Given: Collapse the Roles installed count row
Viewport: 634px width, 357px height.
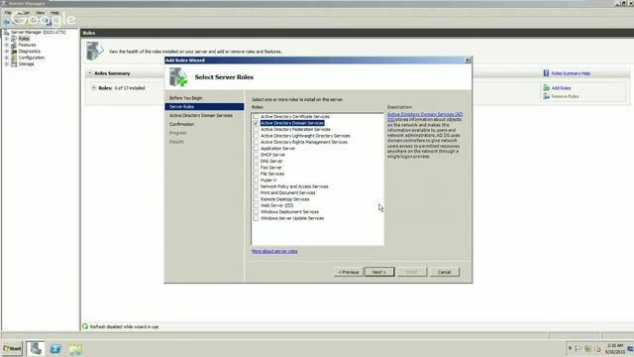Looking at the screenshot, I should pyautogui.click(x=93, y=88).
